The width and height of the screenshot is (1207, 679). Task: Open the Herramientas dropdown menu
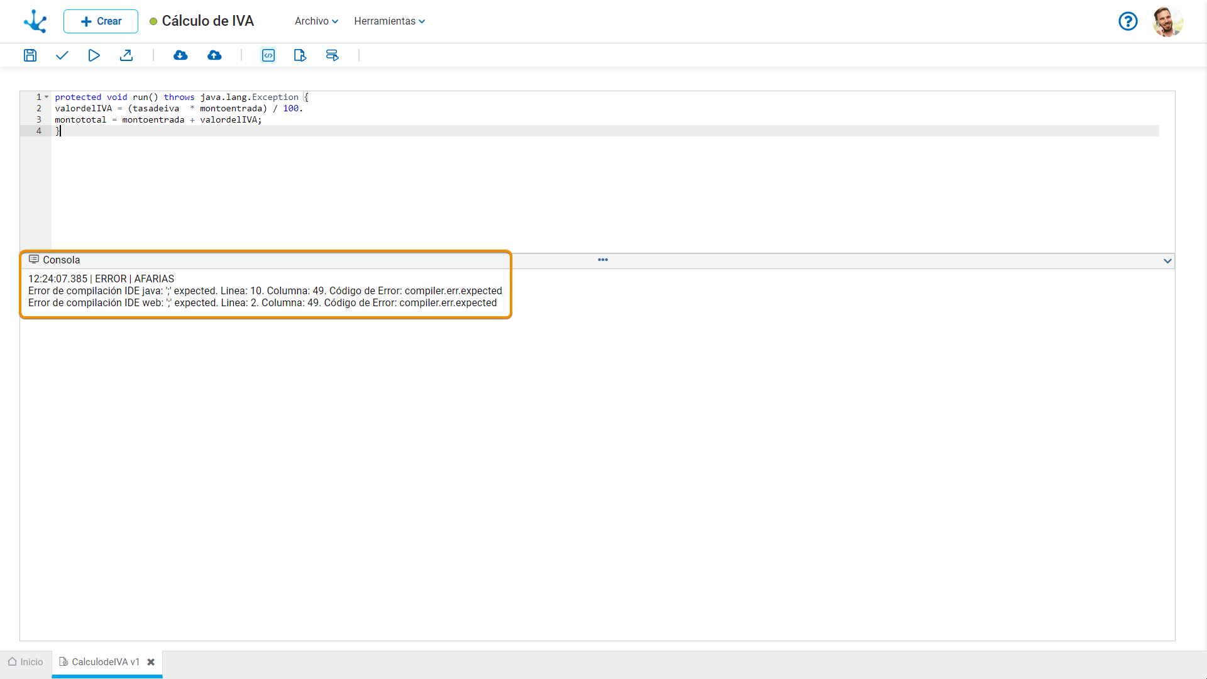389,21
